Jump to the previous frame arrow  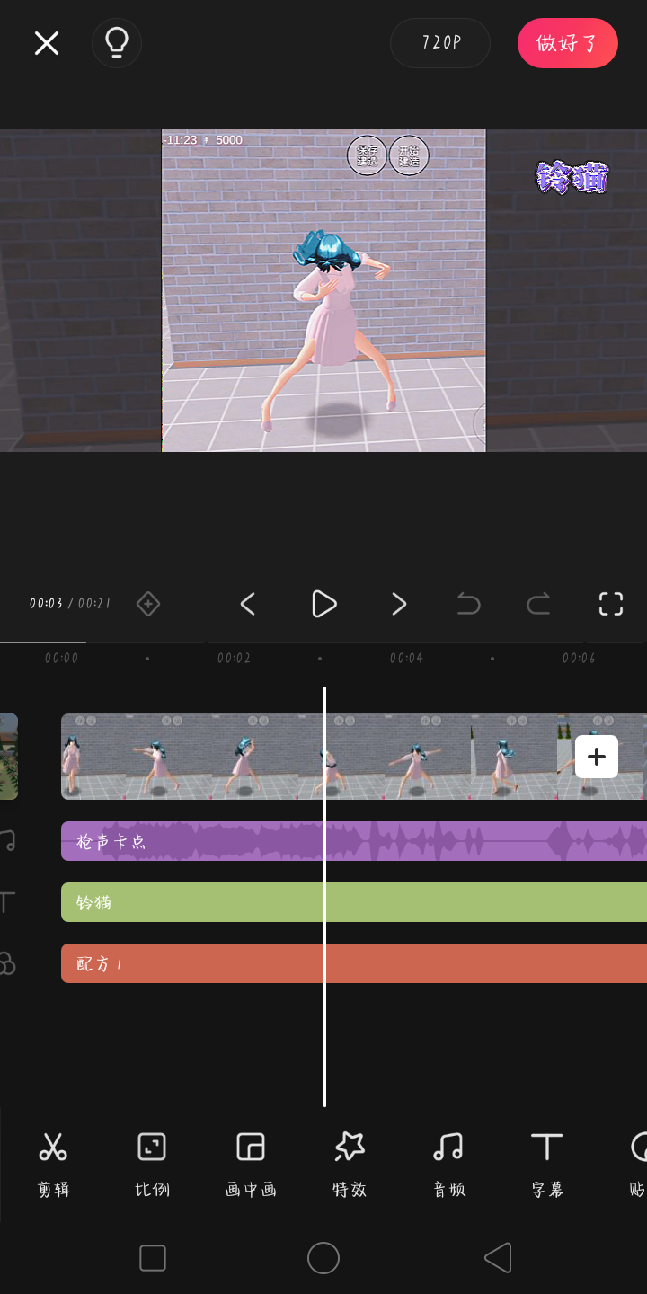pyautogui.click(x=248, y=604)
